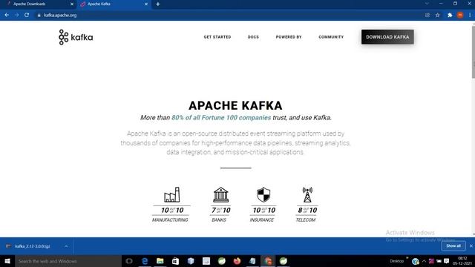Open Microsoft Store from the taskbar

click(175, 261)
